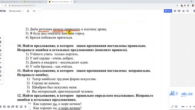Click the line "У неё сердце - очень доброе."

(x=52, y=58)
